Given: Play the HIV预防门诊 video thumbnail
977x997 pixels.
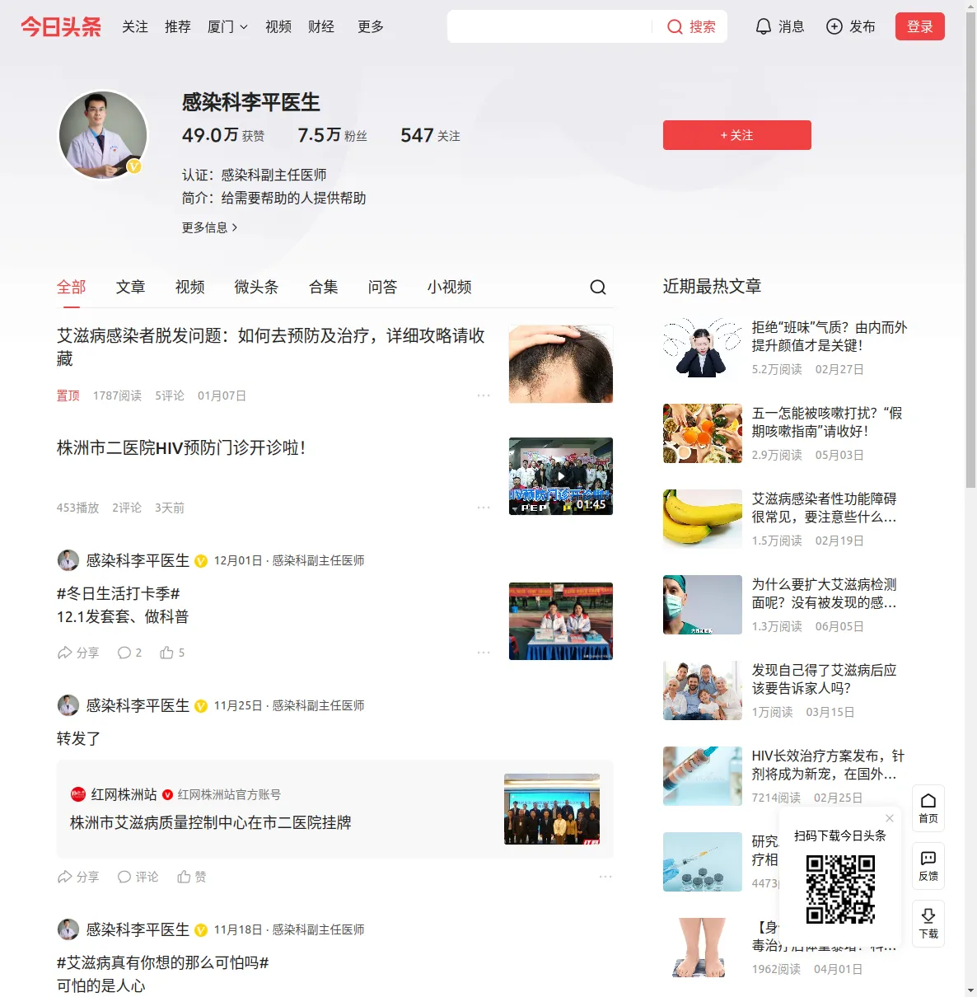Looking at the screenshot, I should point(561,476).
